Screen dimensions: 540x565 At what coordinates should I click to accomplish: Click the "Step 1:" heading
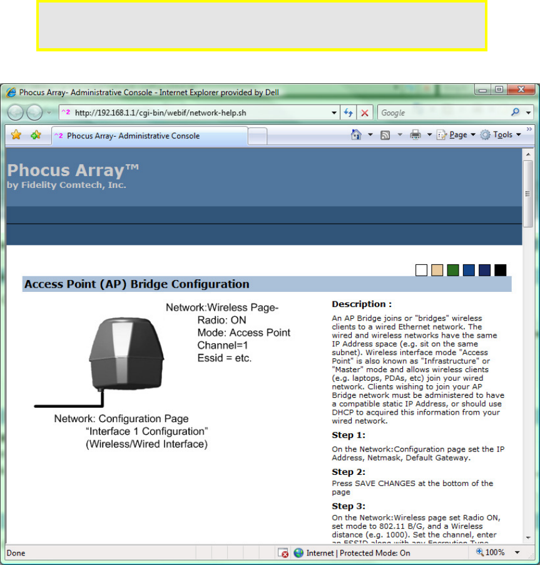tap(349, 435)
